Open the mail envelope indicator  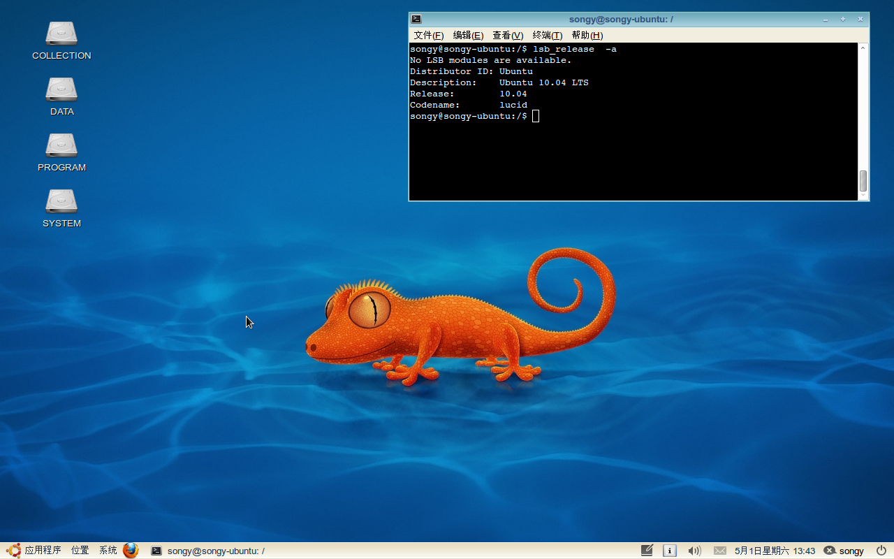pyautogui.click(x=720, y=551)
